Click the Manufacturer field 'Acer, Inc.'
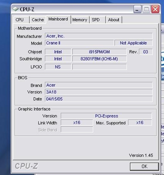Screen dimensions: 164x175 click(99, 36)
